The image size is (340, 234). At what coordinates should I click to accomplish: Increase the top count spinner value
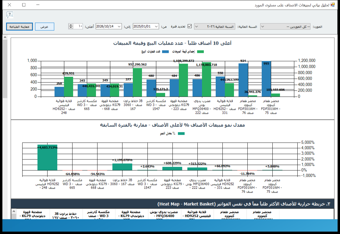(71, 25)
